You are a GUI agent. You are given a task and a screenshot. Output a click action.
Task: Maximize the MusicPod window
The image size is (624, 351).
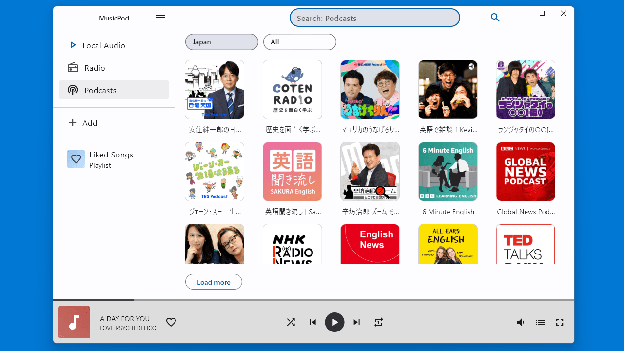(x=542, y=13)
